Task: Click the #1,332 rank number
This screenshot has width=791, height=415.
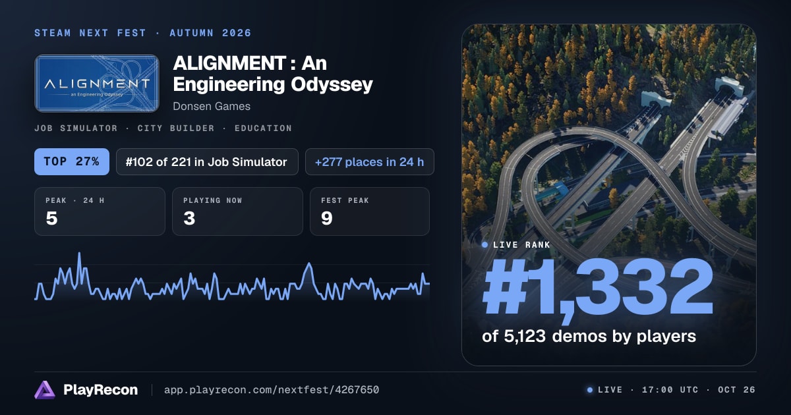Action: click(598, 287)
